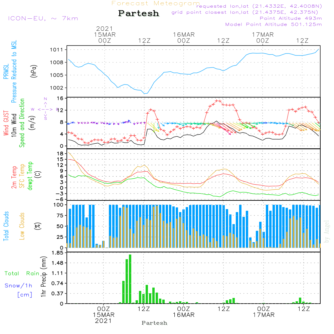
Task: Select the '−6' temperature tick label
Action: pyautogui.click(x=59, y=199)
